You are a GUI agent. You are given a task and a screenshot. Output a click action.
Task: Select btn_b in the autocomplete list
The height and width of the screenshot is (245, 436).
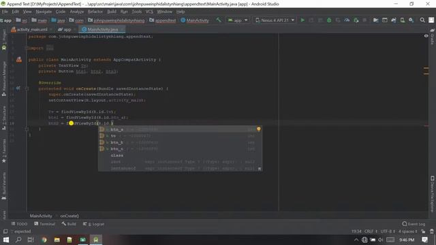[180, 142]
